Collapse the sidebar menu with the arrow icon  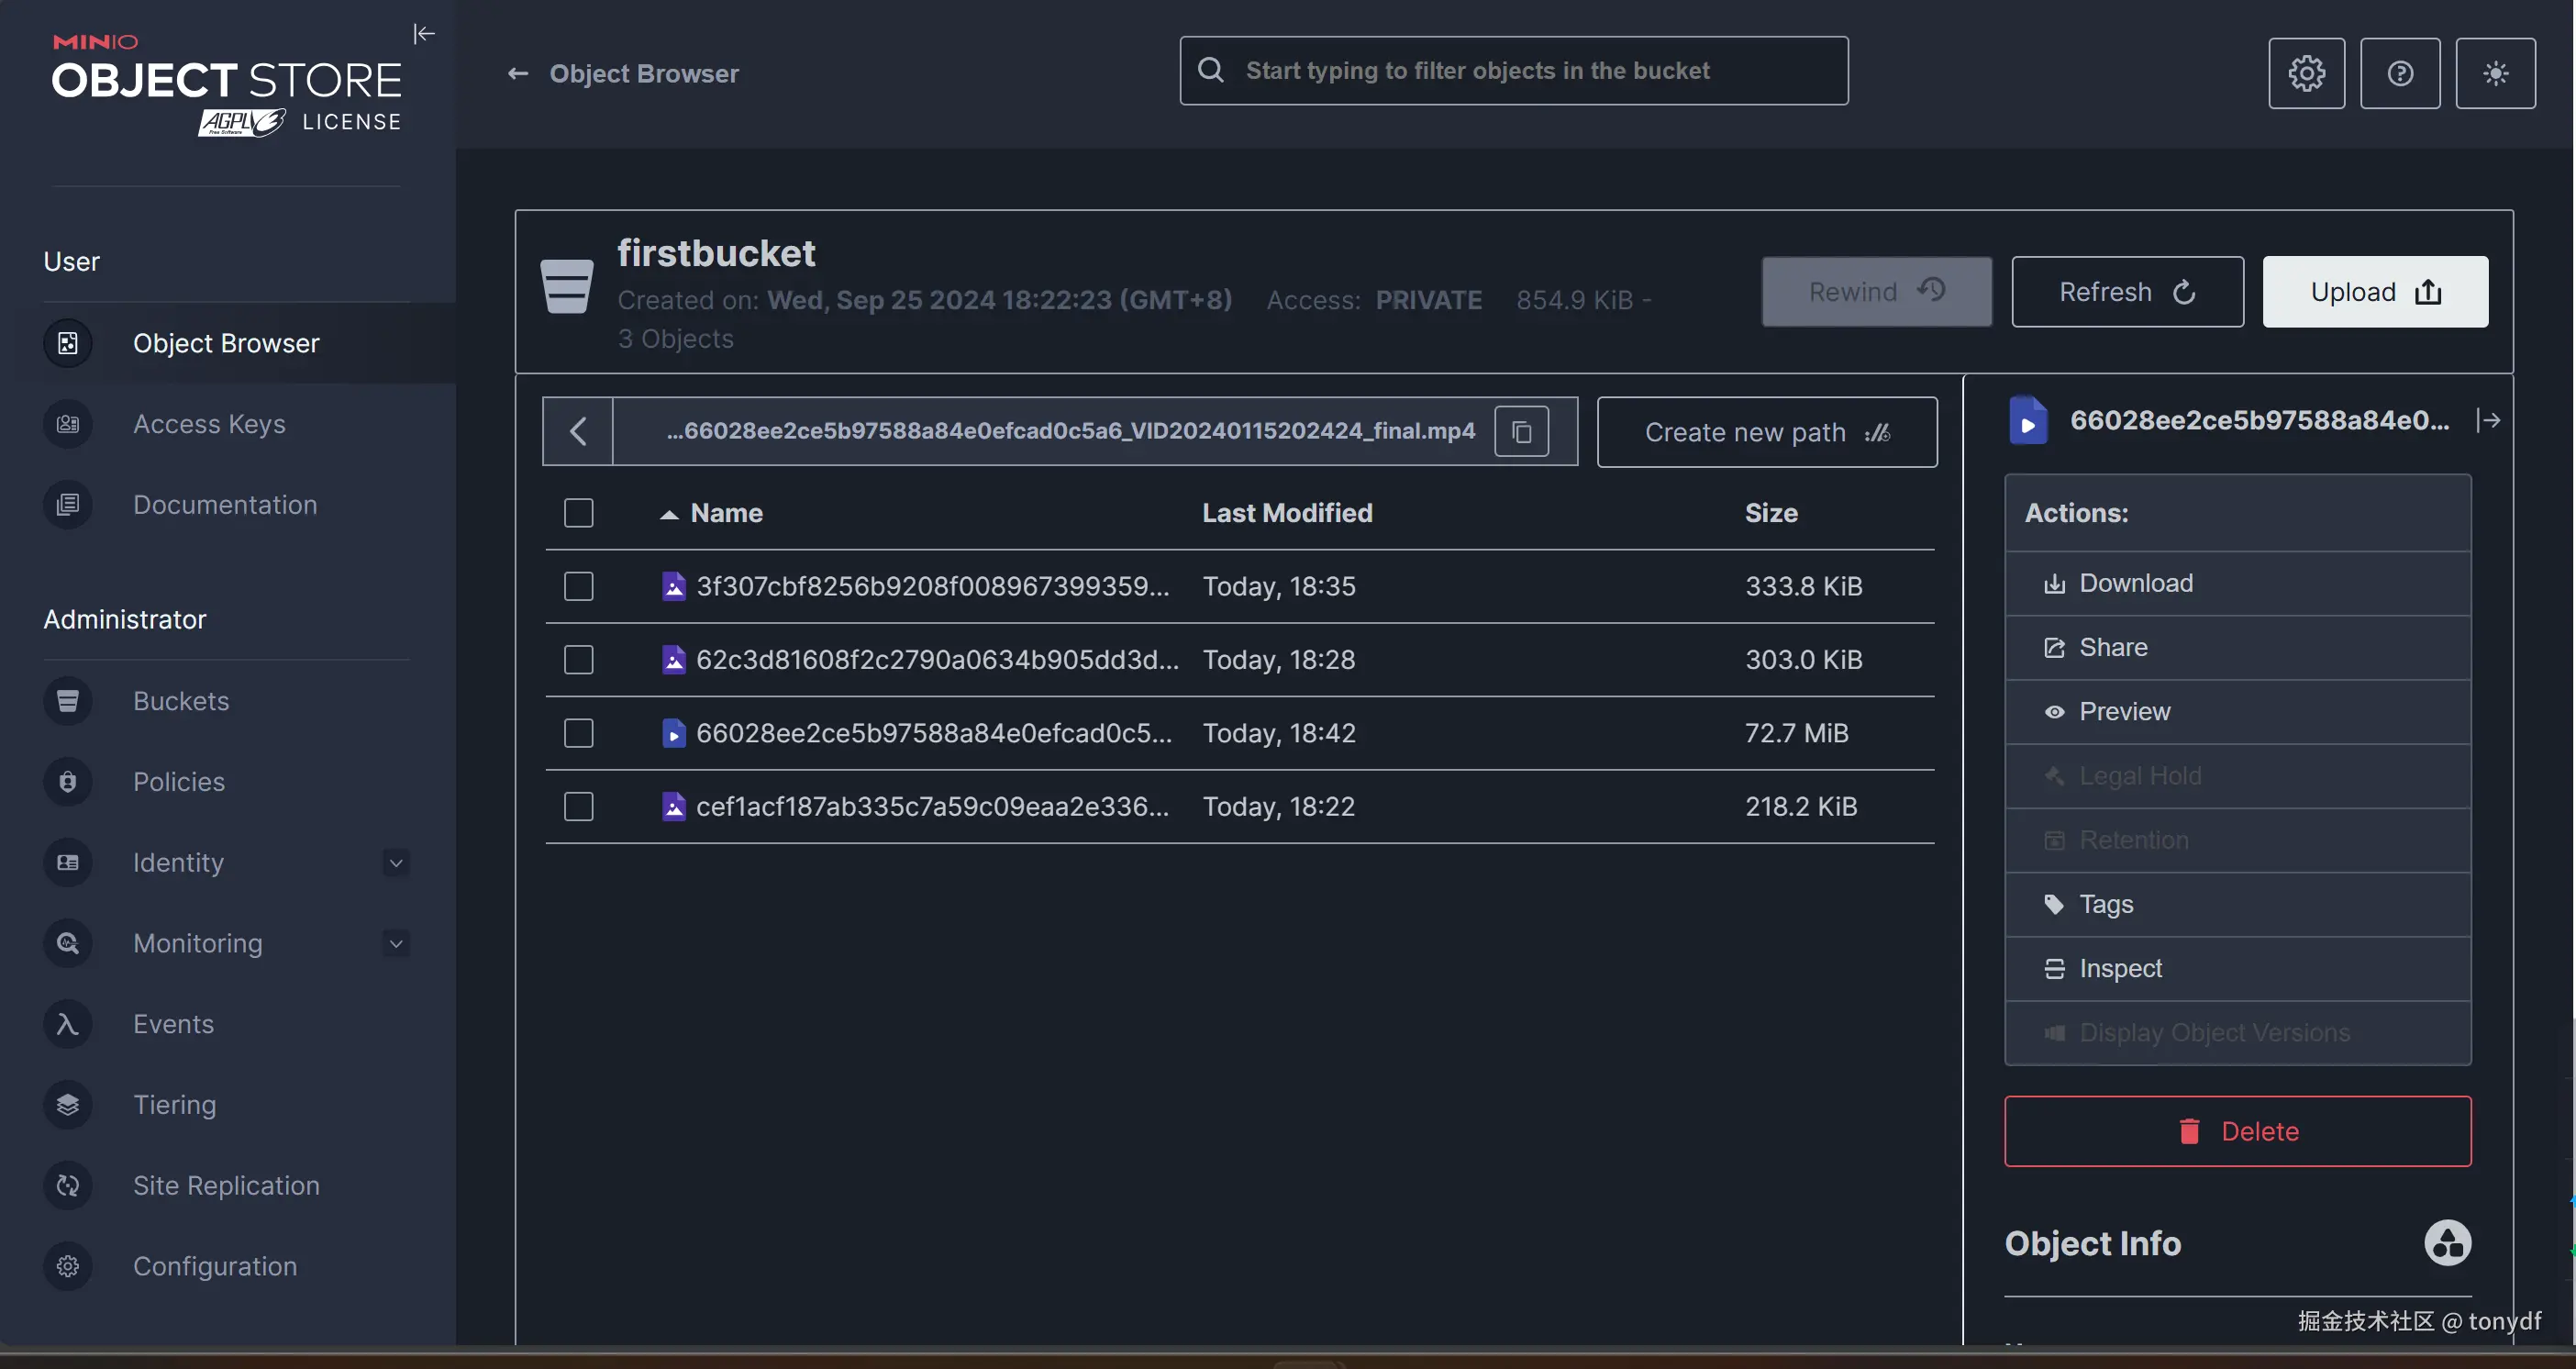coord(424,34)
